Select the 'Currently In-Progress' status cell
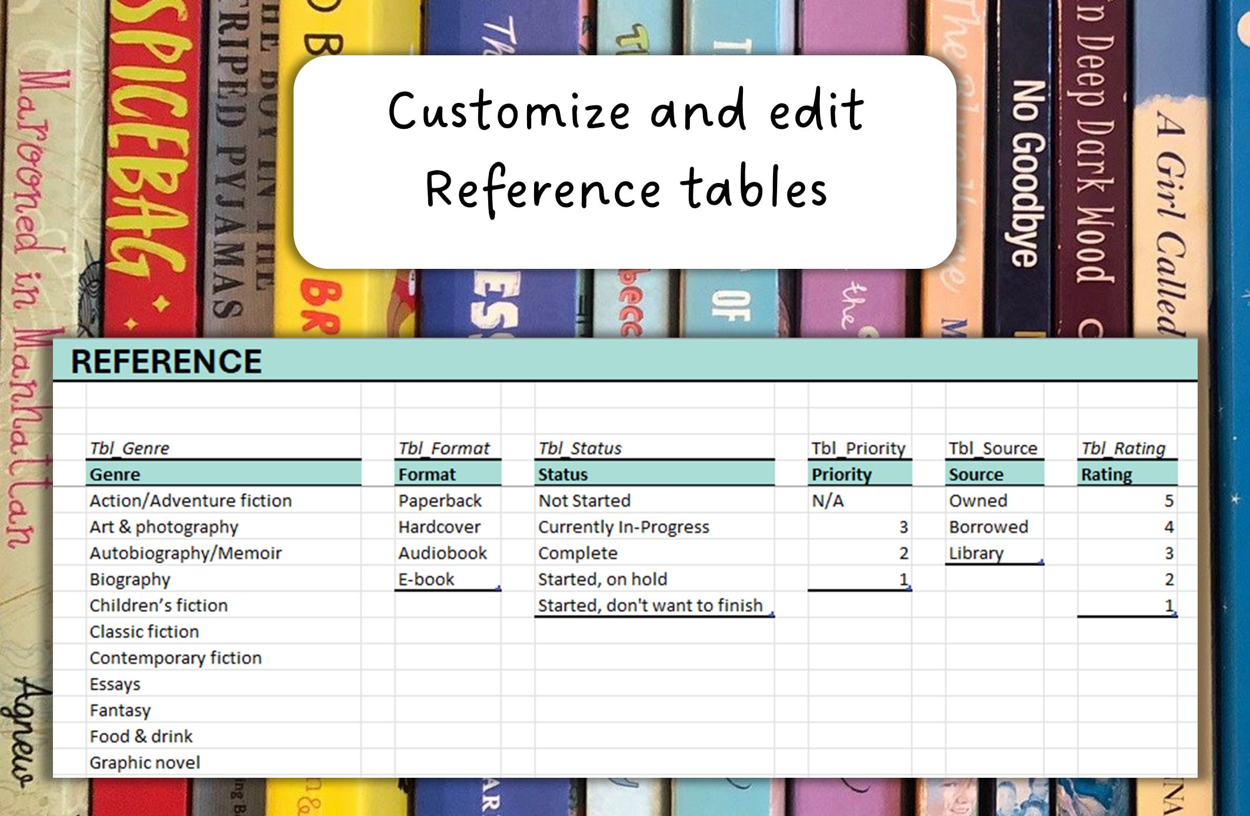The width and height of the screenshot is (1250, 816). coord(624,527)
